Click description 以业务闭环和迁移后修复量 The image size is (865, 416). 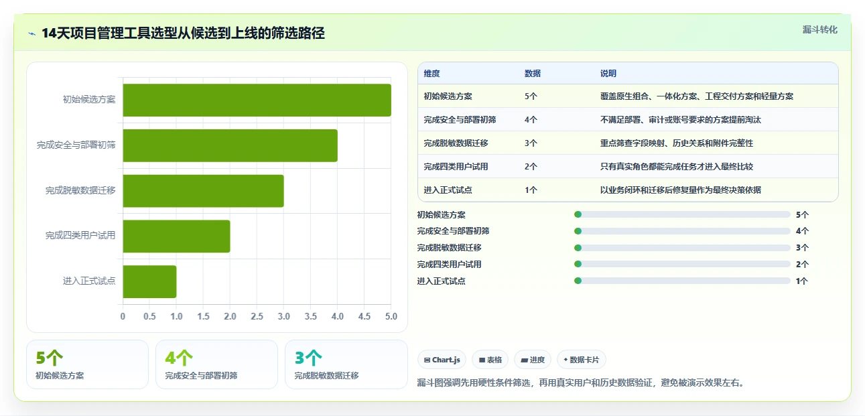click(681, 190)
